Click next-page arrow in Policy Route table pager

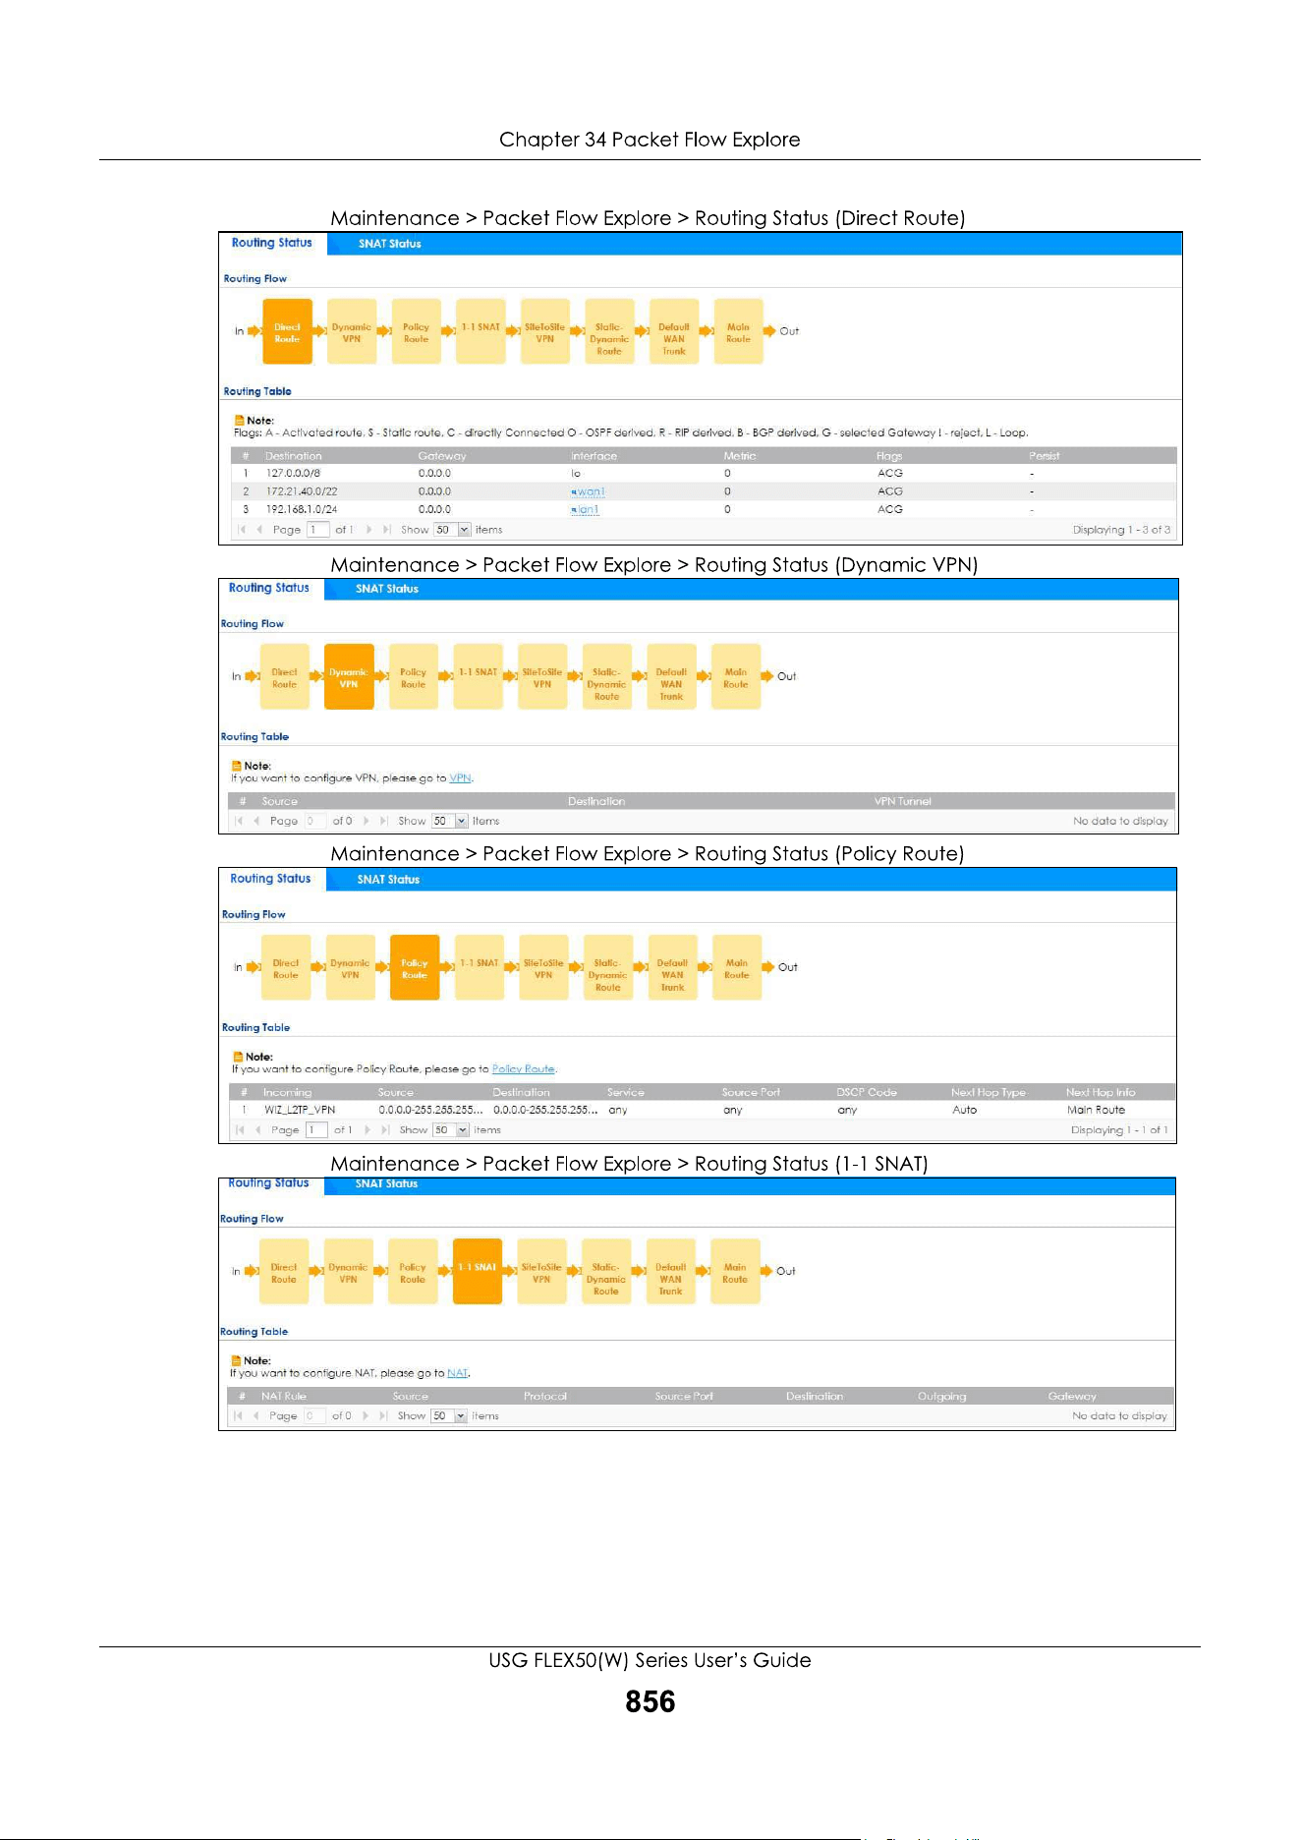tap(368, 1130)
